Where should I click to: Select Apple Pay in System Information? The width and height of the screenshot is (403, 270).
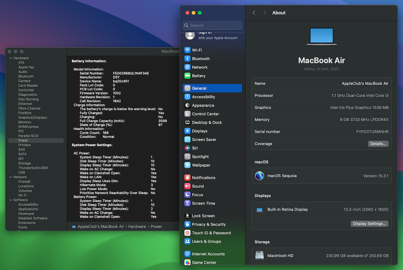[26, 67]
